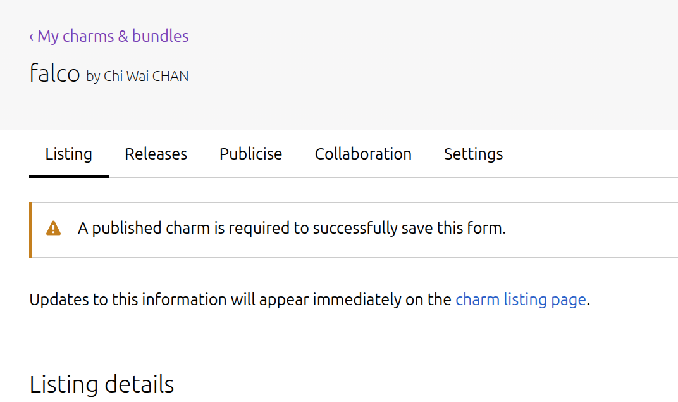Viewport: 678px width, 402px height.
Task: Open the charm listing page link
Action: [x=521, y=299]
